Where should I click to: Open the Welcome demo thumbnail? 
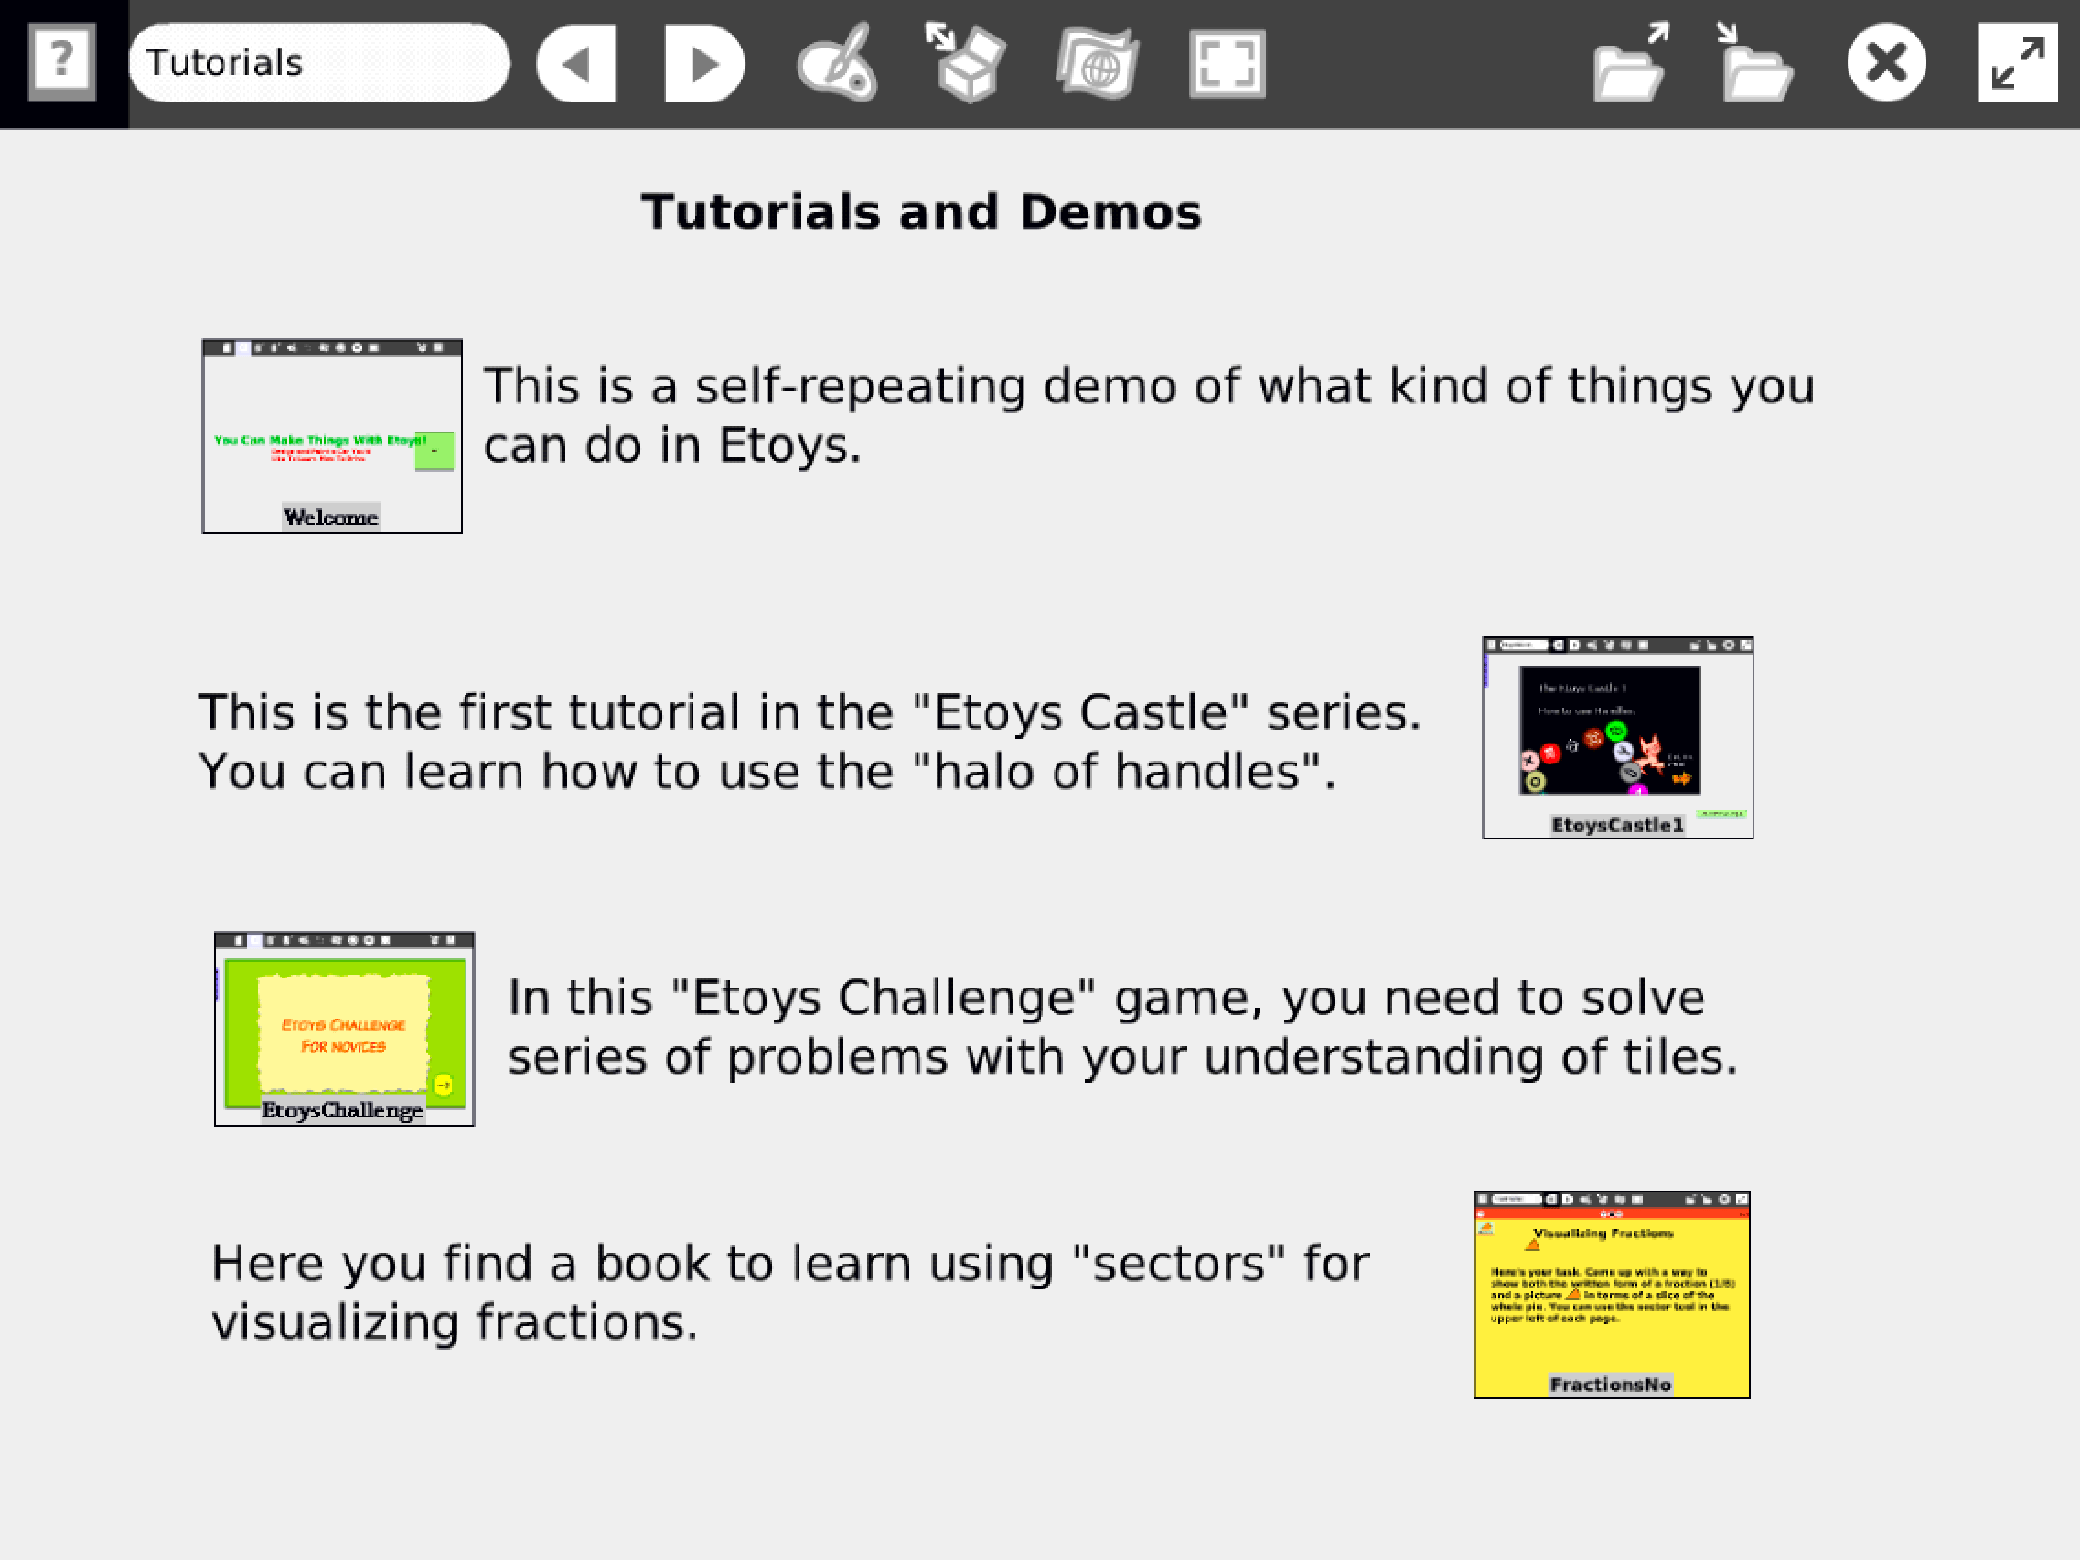[332, 436]
